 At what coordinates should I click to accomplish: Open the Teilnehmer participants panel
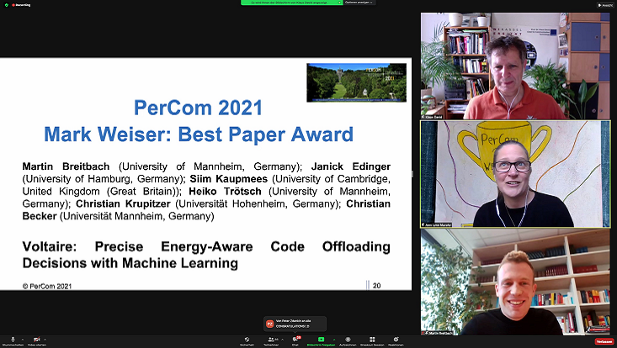(271, 341)
